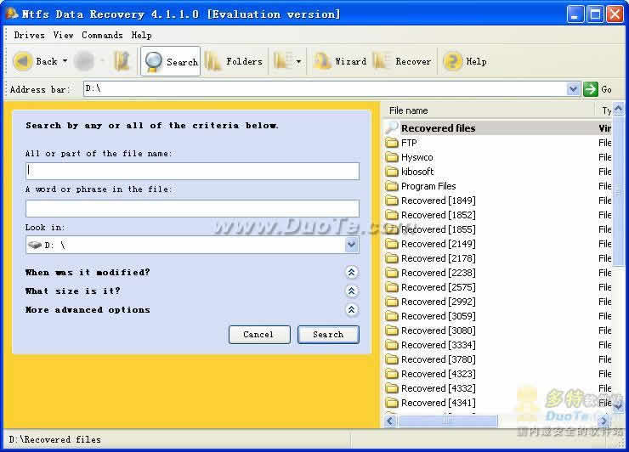The image size is (629, 452).
Task: Expand the 'What size is it?' section
Action: 351,291
